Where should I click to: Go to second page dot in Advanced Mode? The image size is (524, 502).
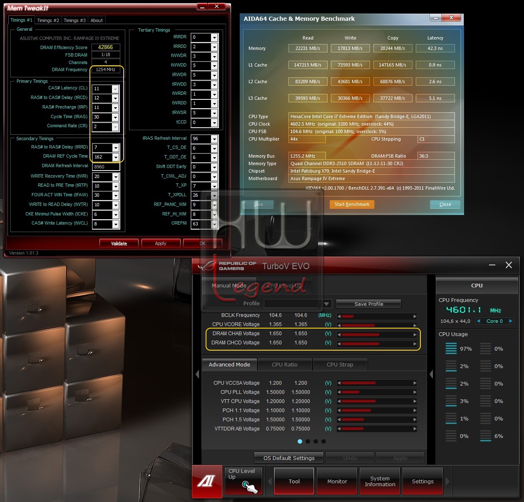(308, 441)
